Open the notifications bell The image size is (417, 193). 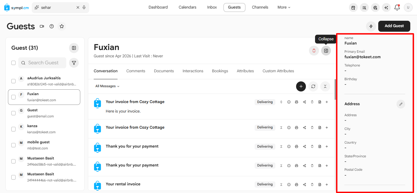pos(397,8)
